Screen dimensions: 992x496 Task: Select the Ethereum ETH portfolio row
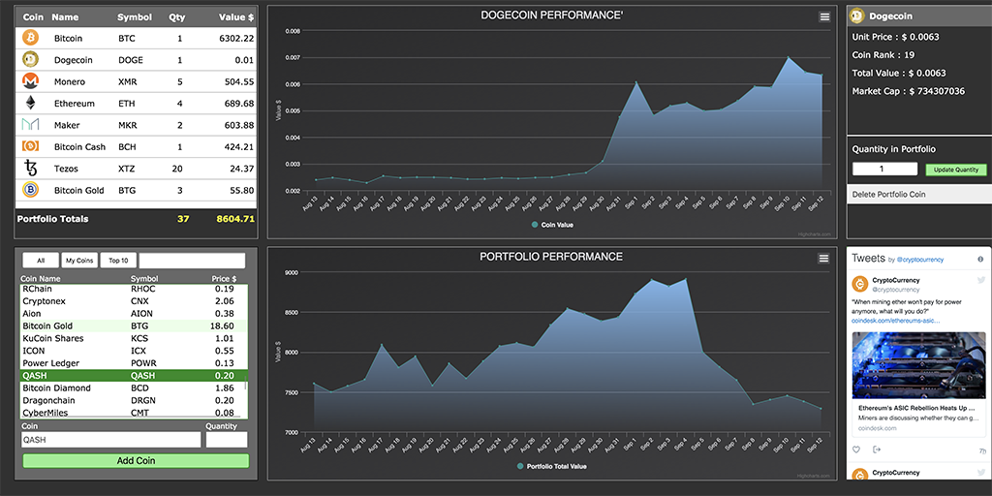click(136, 103)
